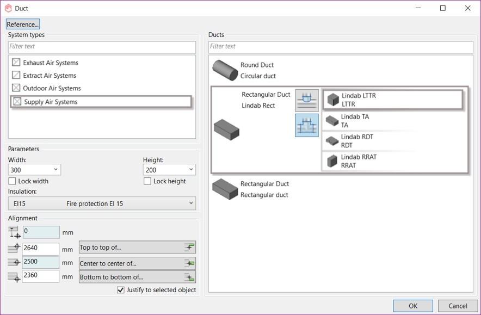481x315 pixels.
Task: Click the Ducts filter text field
Action: click(x=341, y=47)
